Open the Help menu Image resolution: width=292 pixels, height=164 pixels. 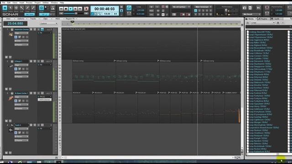[62, 3]
